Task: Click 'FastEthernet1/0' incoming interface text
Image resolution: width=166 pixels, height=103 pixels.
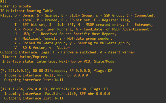Action: 61,94
